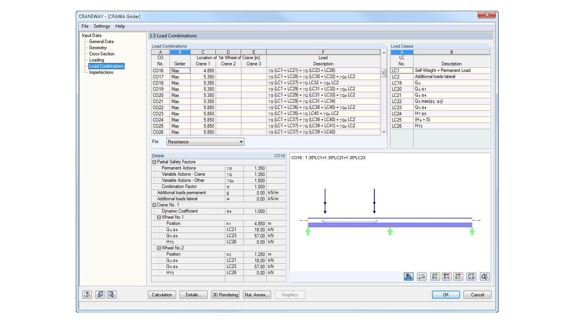Open the Settings menu
The image size is (574, 323).
pyautogui.click(x=102, y=26)
